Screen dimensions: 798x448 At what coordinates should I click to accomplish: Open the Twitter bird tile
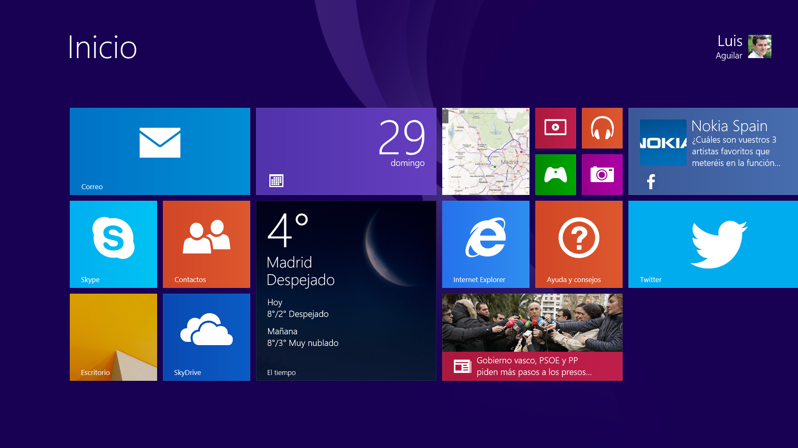pos(713,244)
